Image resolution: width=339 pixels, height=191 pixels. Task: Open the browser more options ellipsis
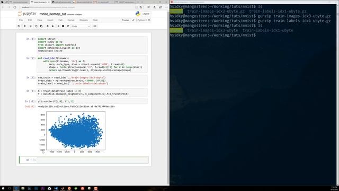coord(166,7)
